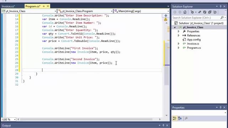The height and width of the screenshot is (128, 228).
Task: Click the vertical scrollbar up arrow
Action: (x=166, y=23)
